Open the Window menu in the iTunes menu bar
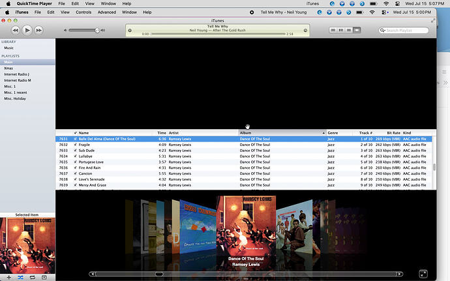The width and height of the screenshot is (450, 281). [x=129, y=12]
